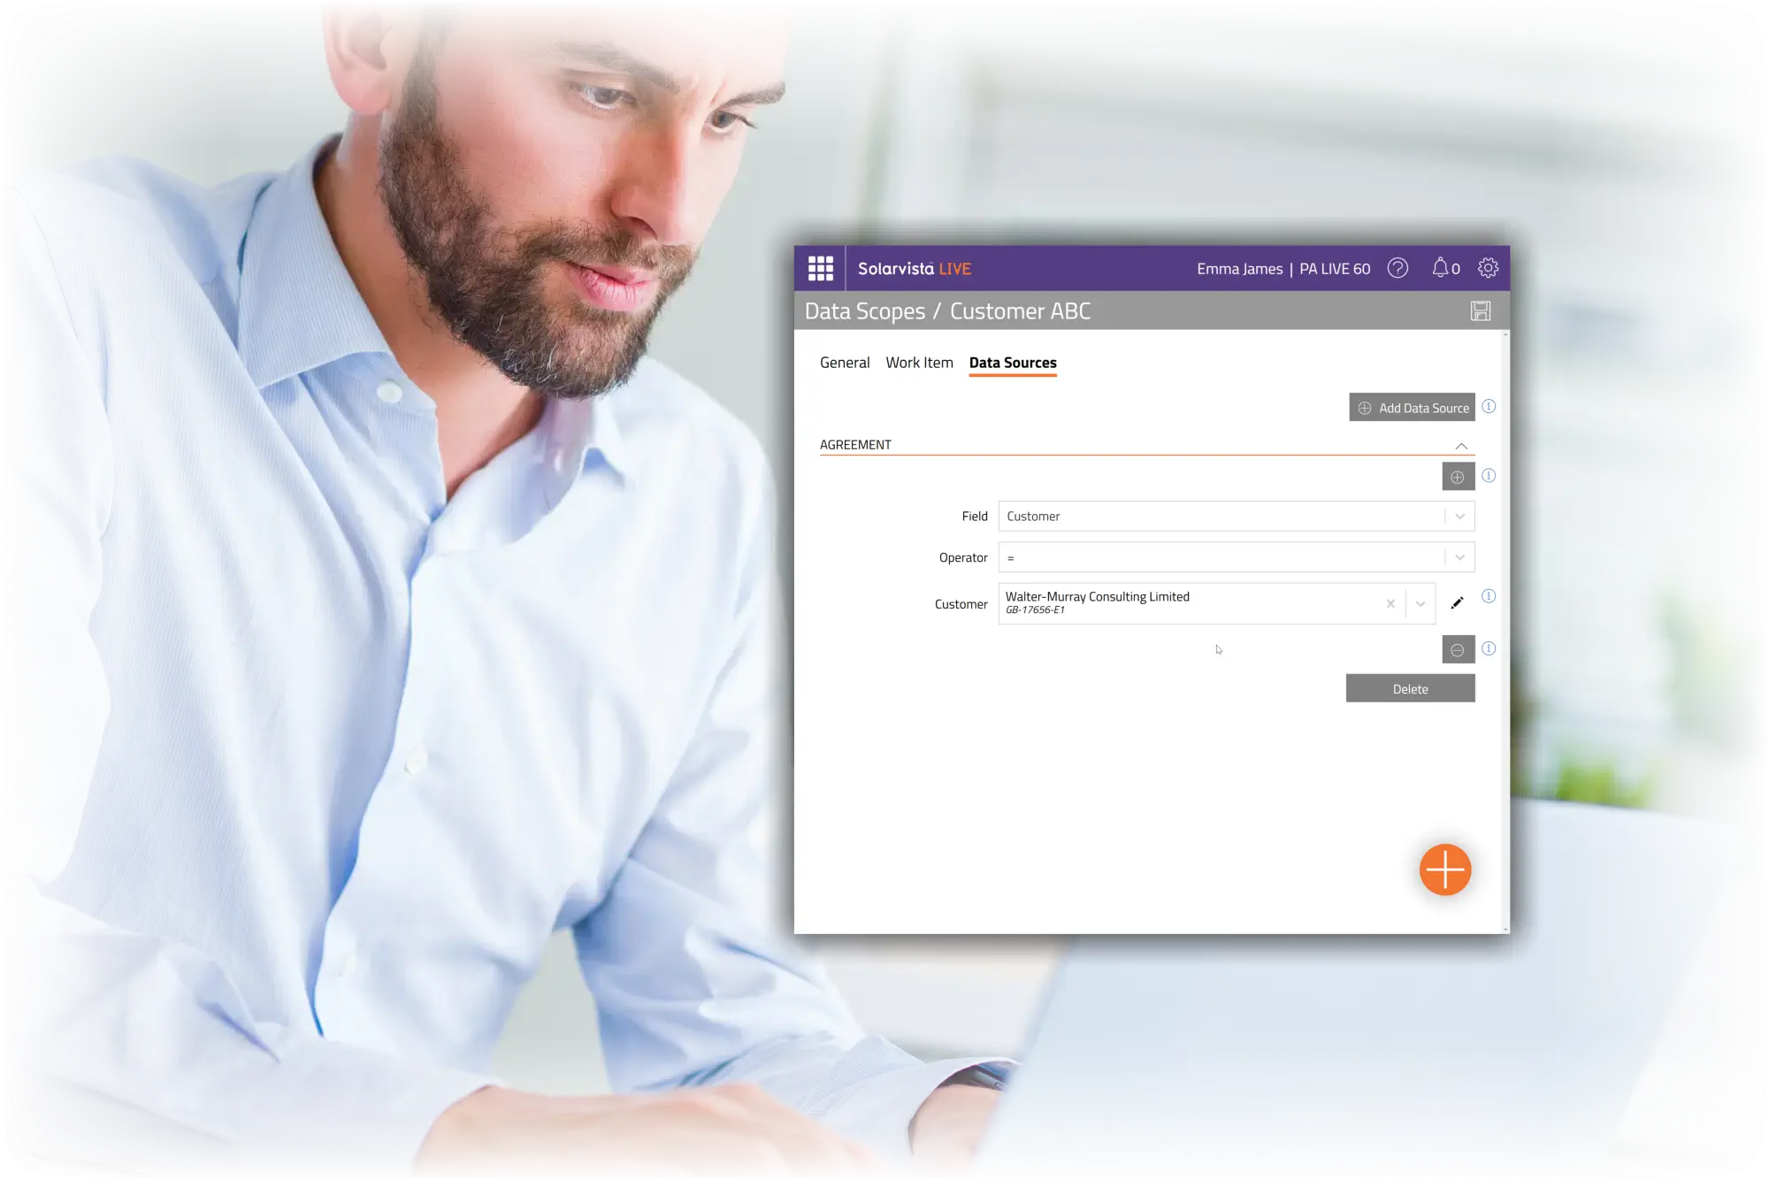The height and width of the screenshot is (1180, 1769).
Task: Click the orange plus button to add
Action: click(1445, 870)
